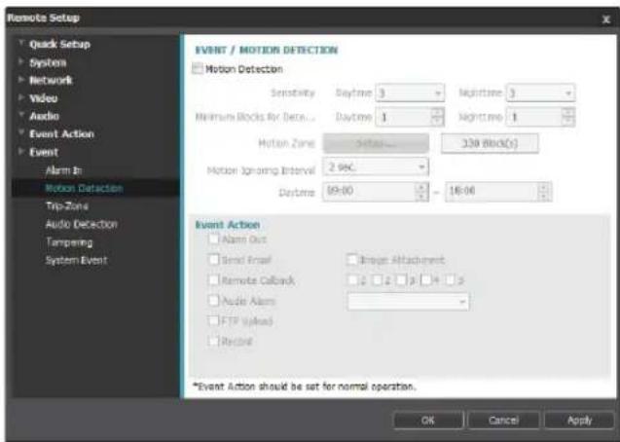Confirm settings with the OK button
Image resolution: width=620 pixels, height=442 pixels.
point(428,420)
